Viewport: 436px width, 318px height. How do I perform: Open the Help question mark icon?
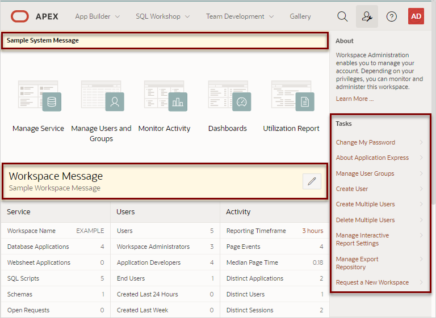point(391,16)
